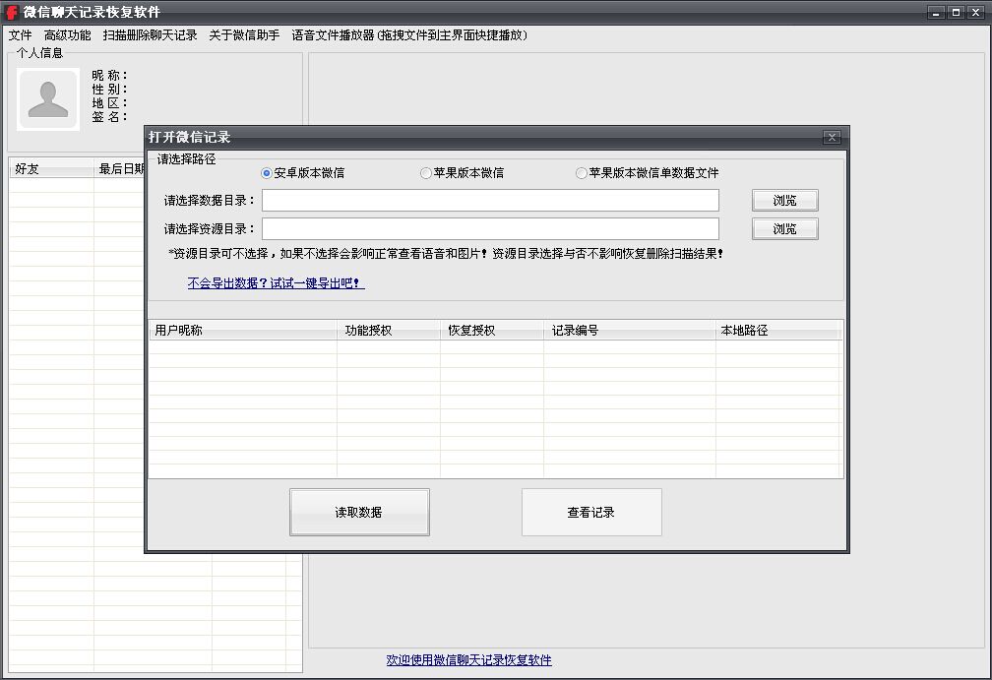992x680 pixels.
Task: Click the red app logo in title bar
Action: point(12,12)
